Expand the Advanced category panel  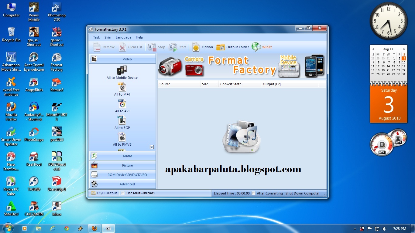[x=122, y=184]
